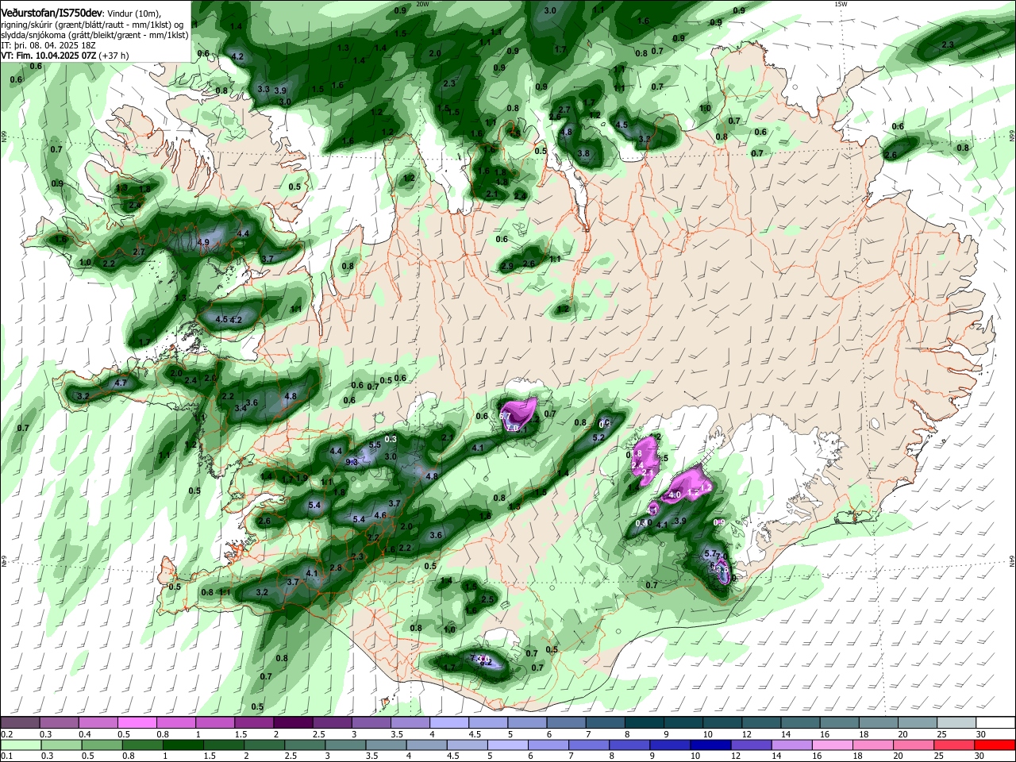Select the darkest purple 2–2.5 snow swatch
This screenshot has height=762, width=1016.
pyautogui.click(x=292, y=723)
